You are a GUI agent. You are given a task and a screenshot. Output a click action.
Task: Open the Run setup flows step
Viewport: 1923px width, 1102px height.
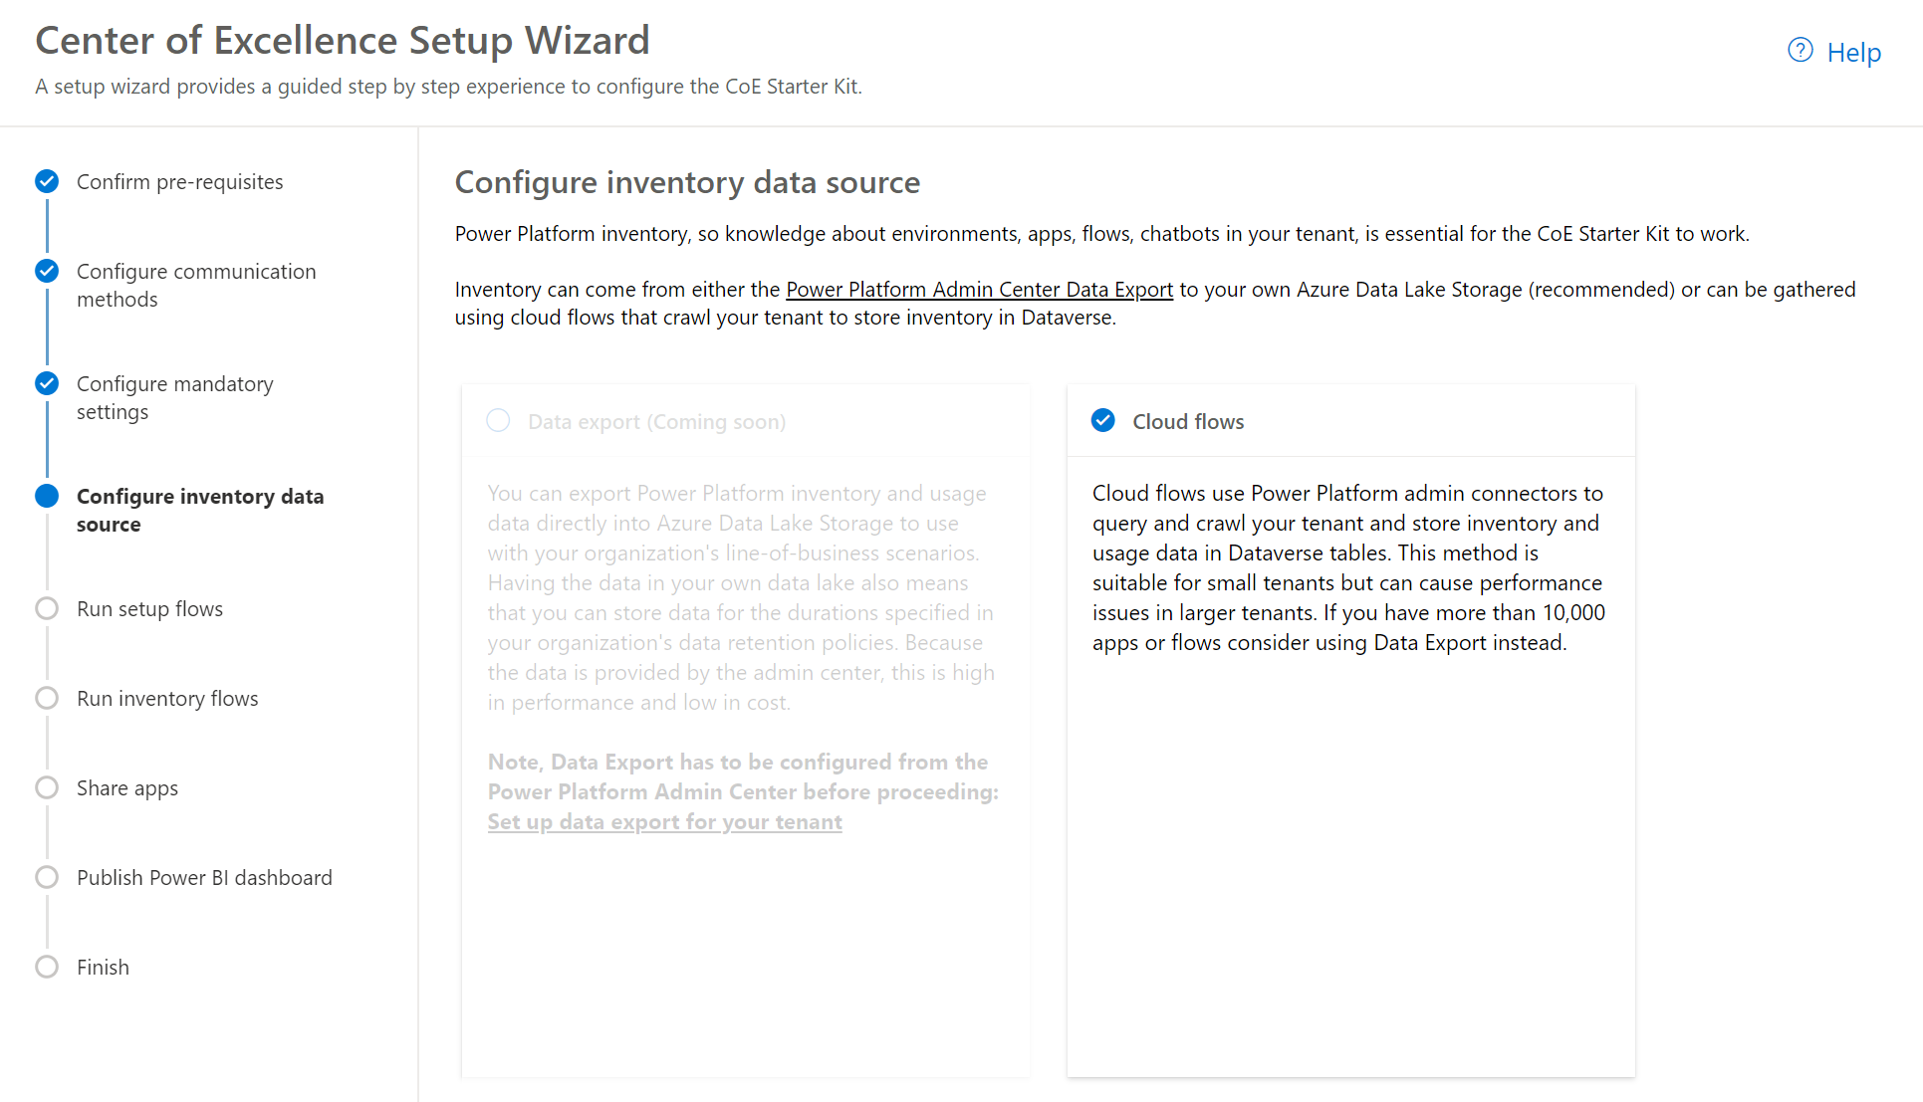pyautogui.click(x=149, y=608)
